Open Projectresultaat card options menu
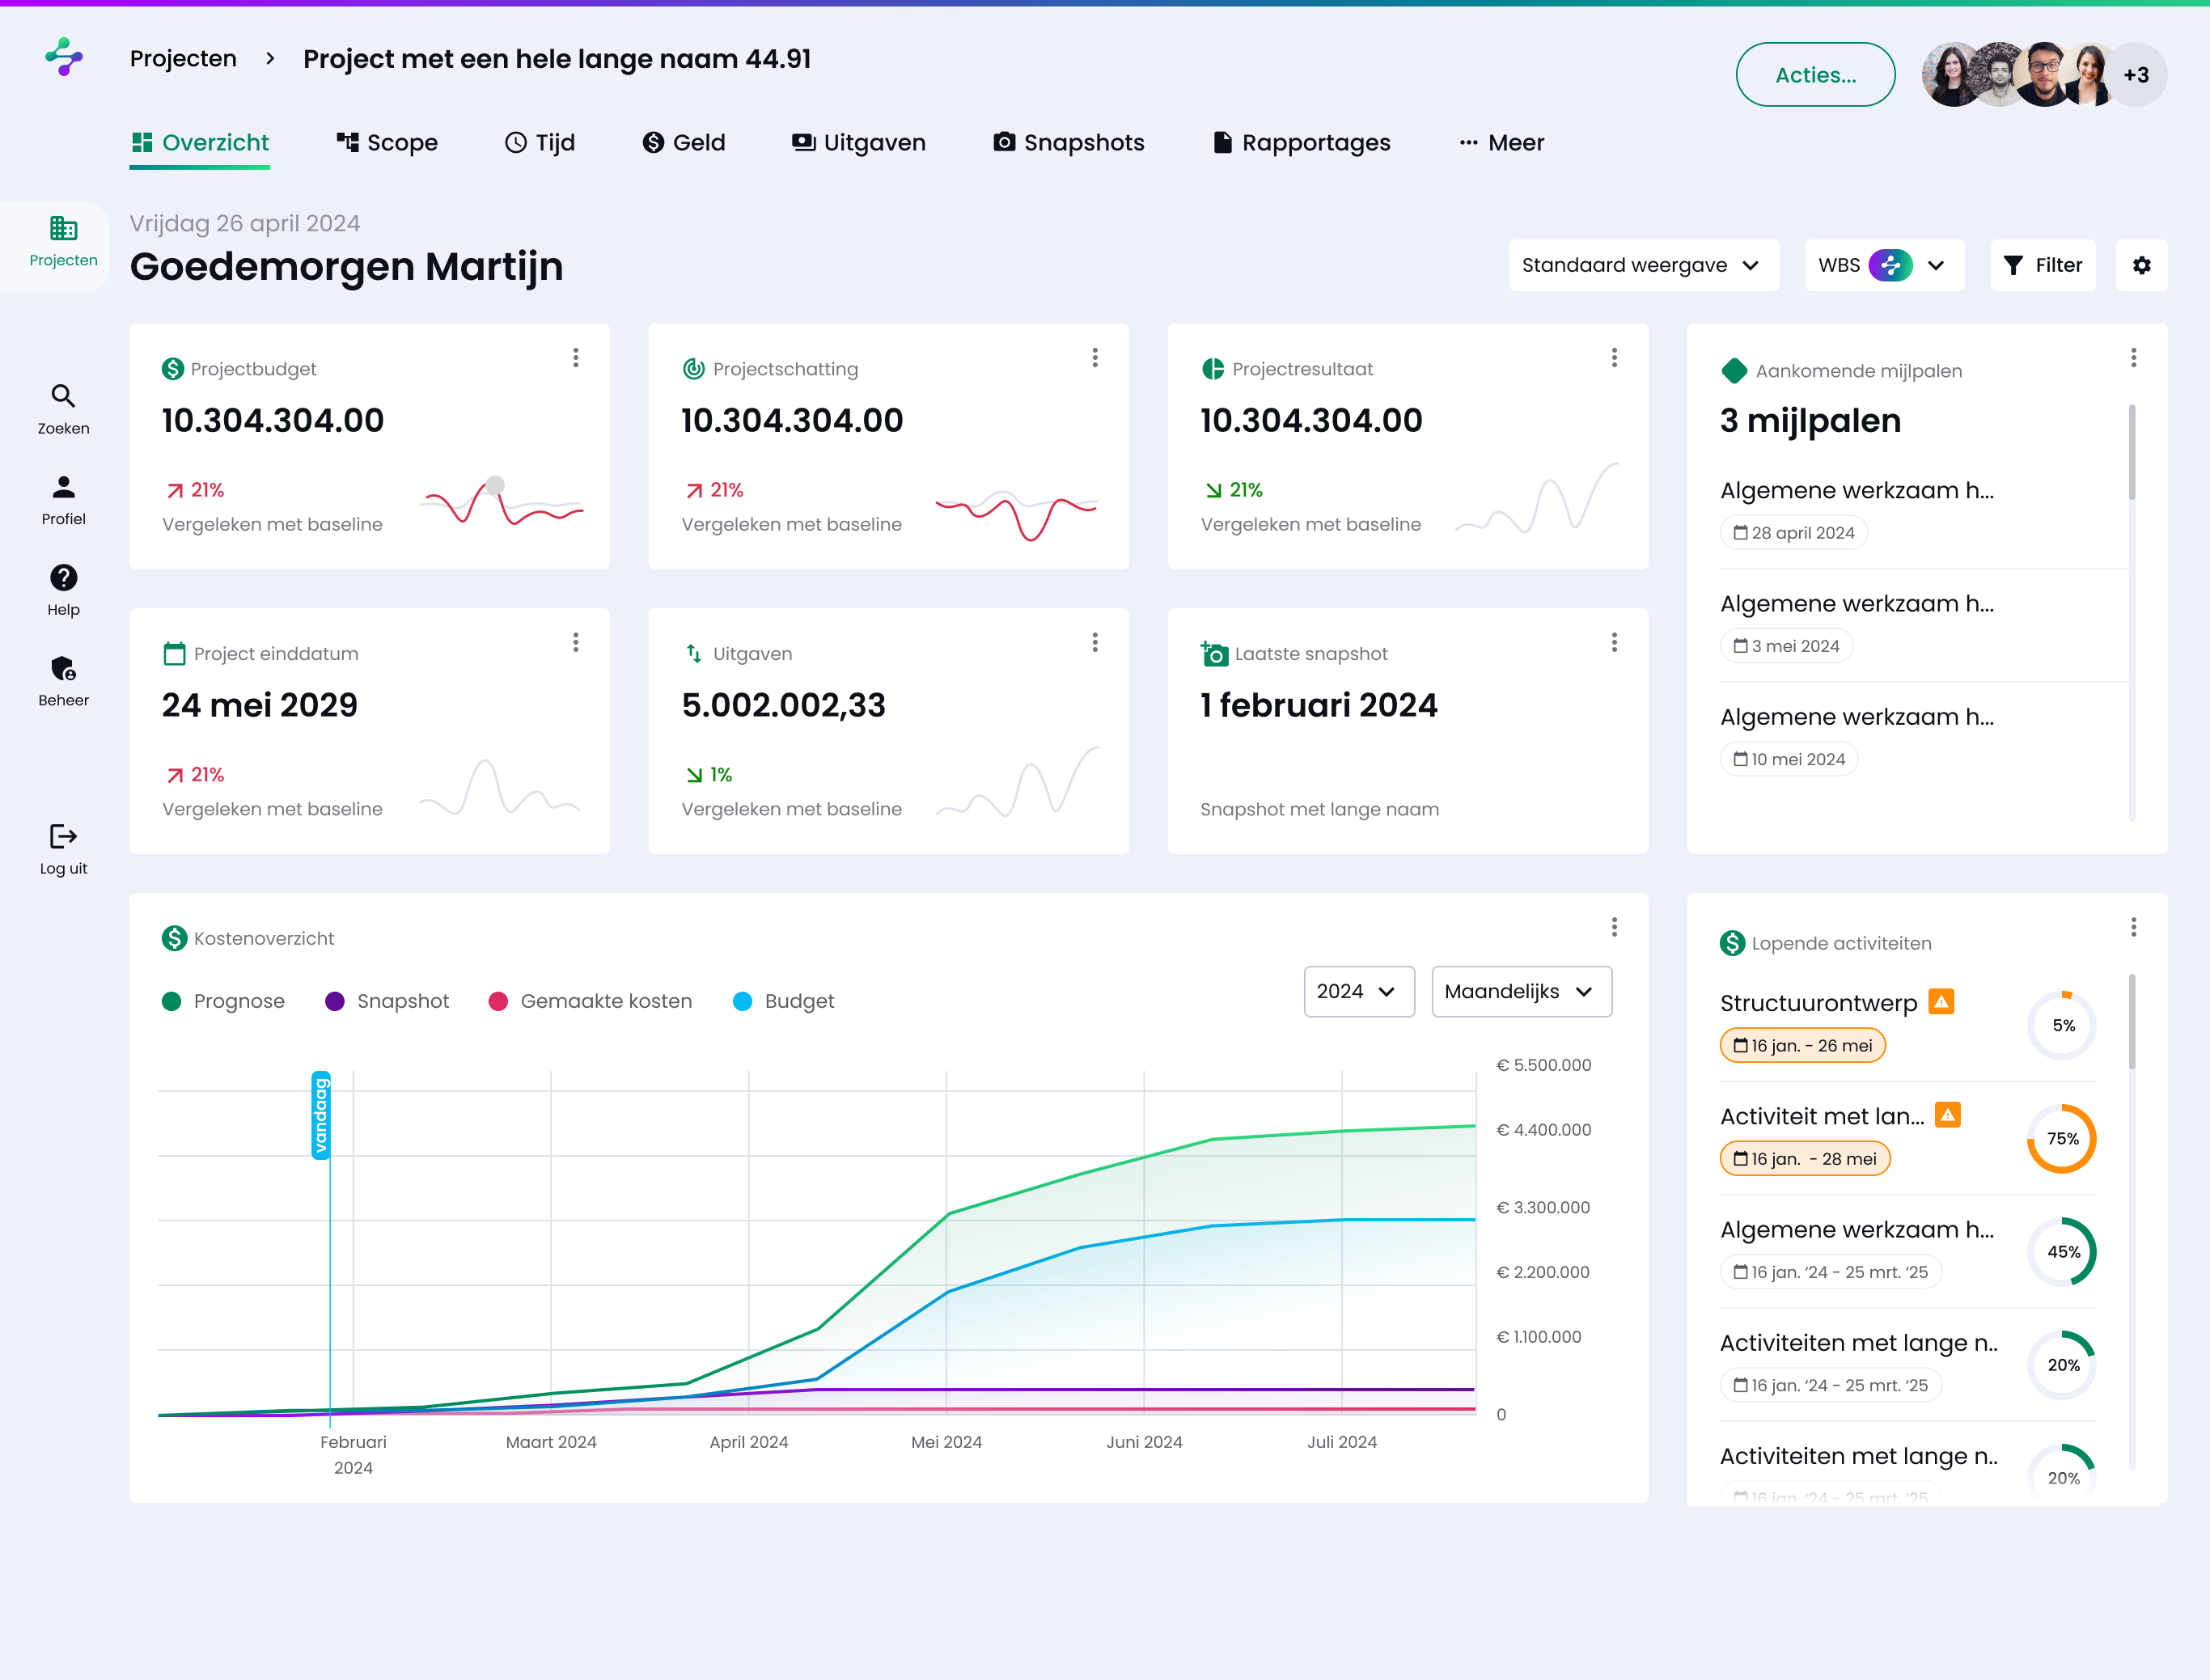Screen dimensions: 2210x1680 click(1614, 358)
